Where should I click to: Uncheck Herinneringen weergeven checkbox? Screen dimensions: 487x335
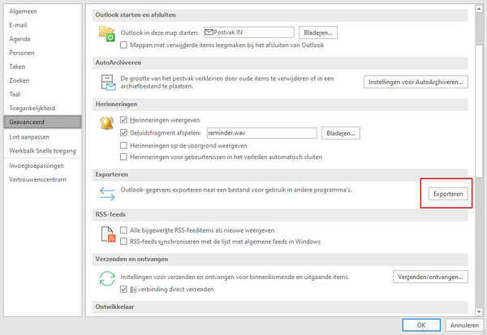tap(123, 120)
